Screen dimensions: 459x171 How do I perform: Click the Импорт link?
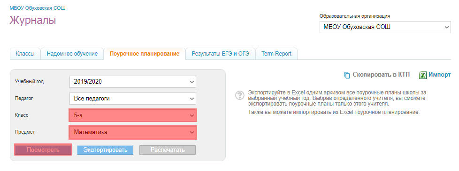click(x=440, y=75)
